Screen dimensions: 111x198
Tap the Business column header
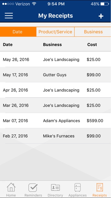[52, 45]
